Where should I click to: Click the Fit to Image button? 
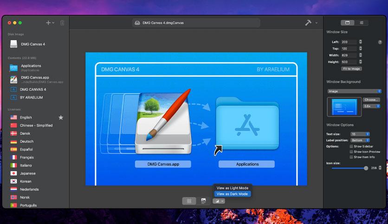coord(351,69)
